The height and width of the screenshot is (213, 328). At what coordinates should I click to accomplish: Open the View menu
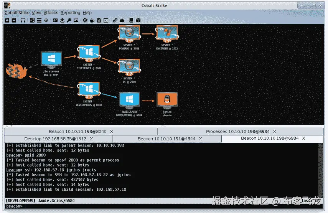click(36, 13)
